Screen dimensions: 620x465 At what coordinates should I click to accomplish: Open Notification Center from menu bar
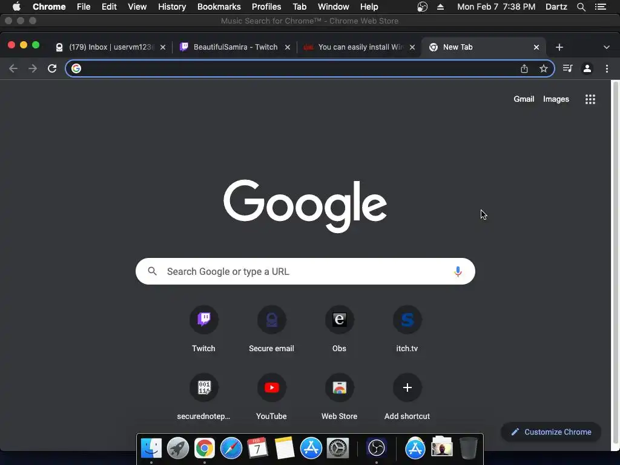pyautogui.click(x=600, y=7)
